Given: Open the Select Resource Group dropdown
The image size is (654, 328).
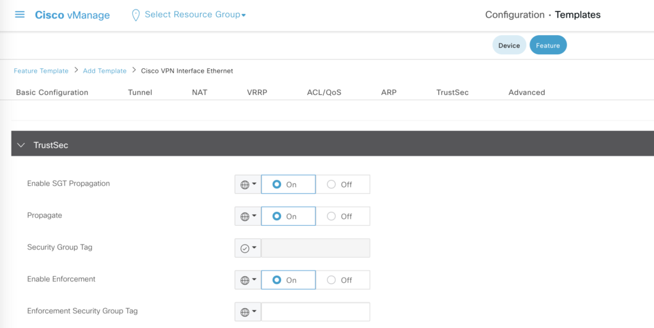Looking at the screenshot, I should point(195,15).
